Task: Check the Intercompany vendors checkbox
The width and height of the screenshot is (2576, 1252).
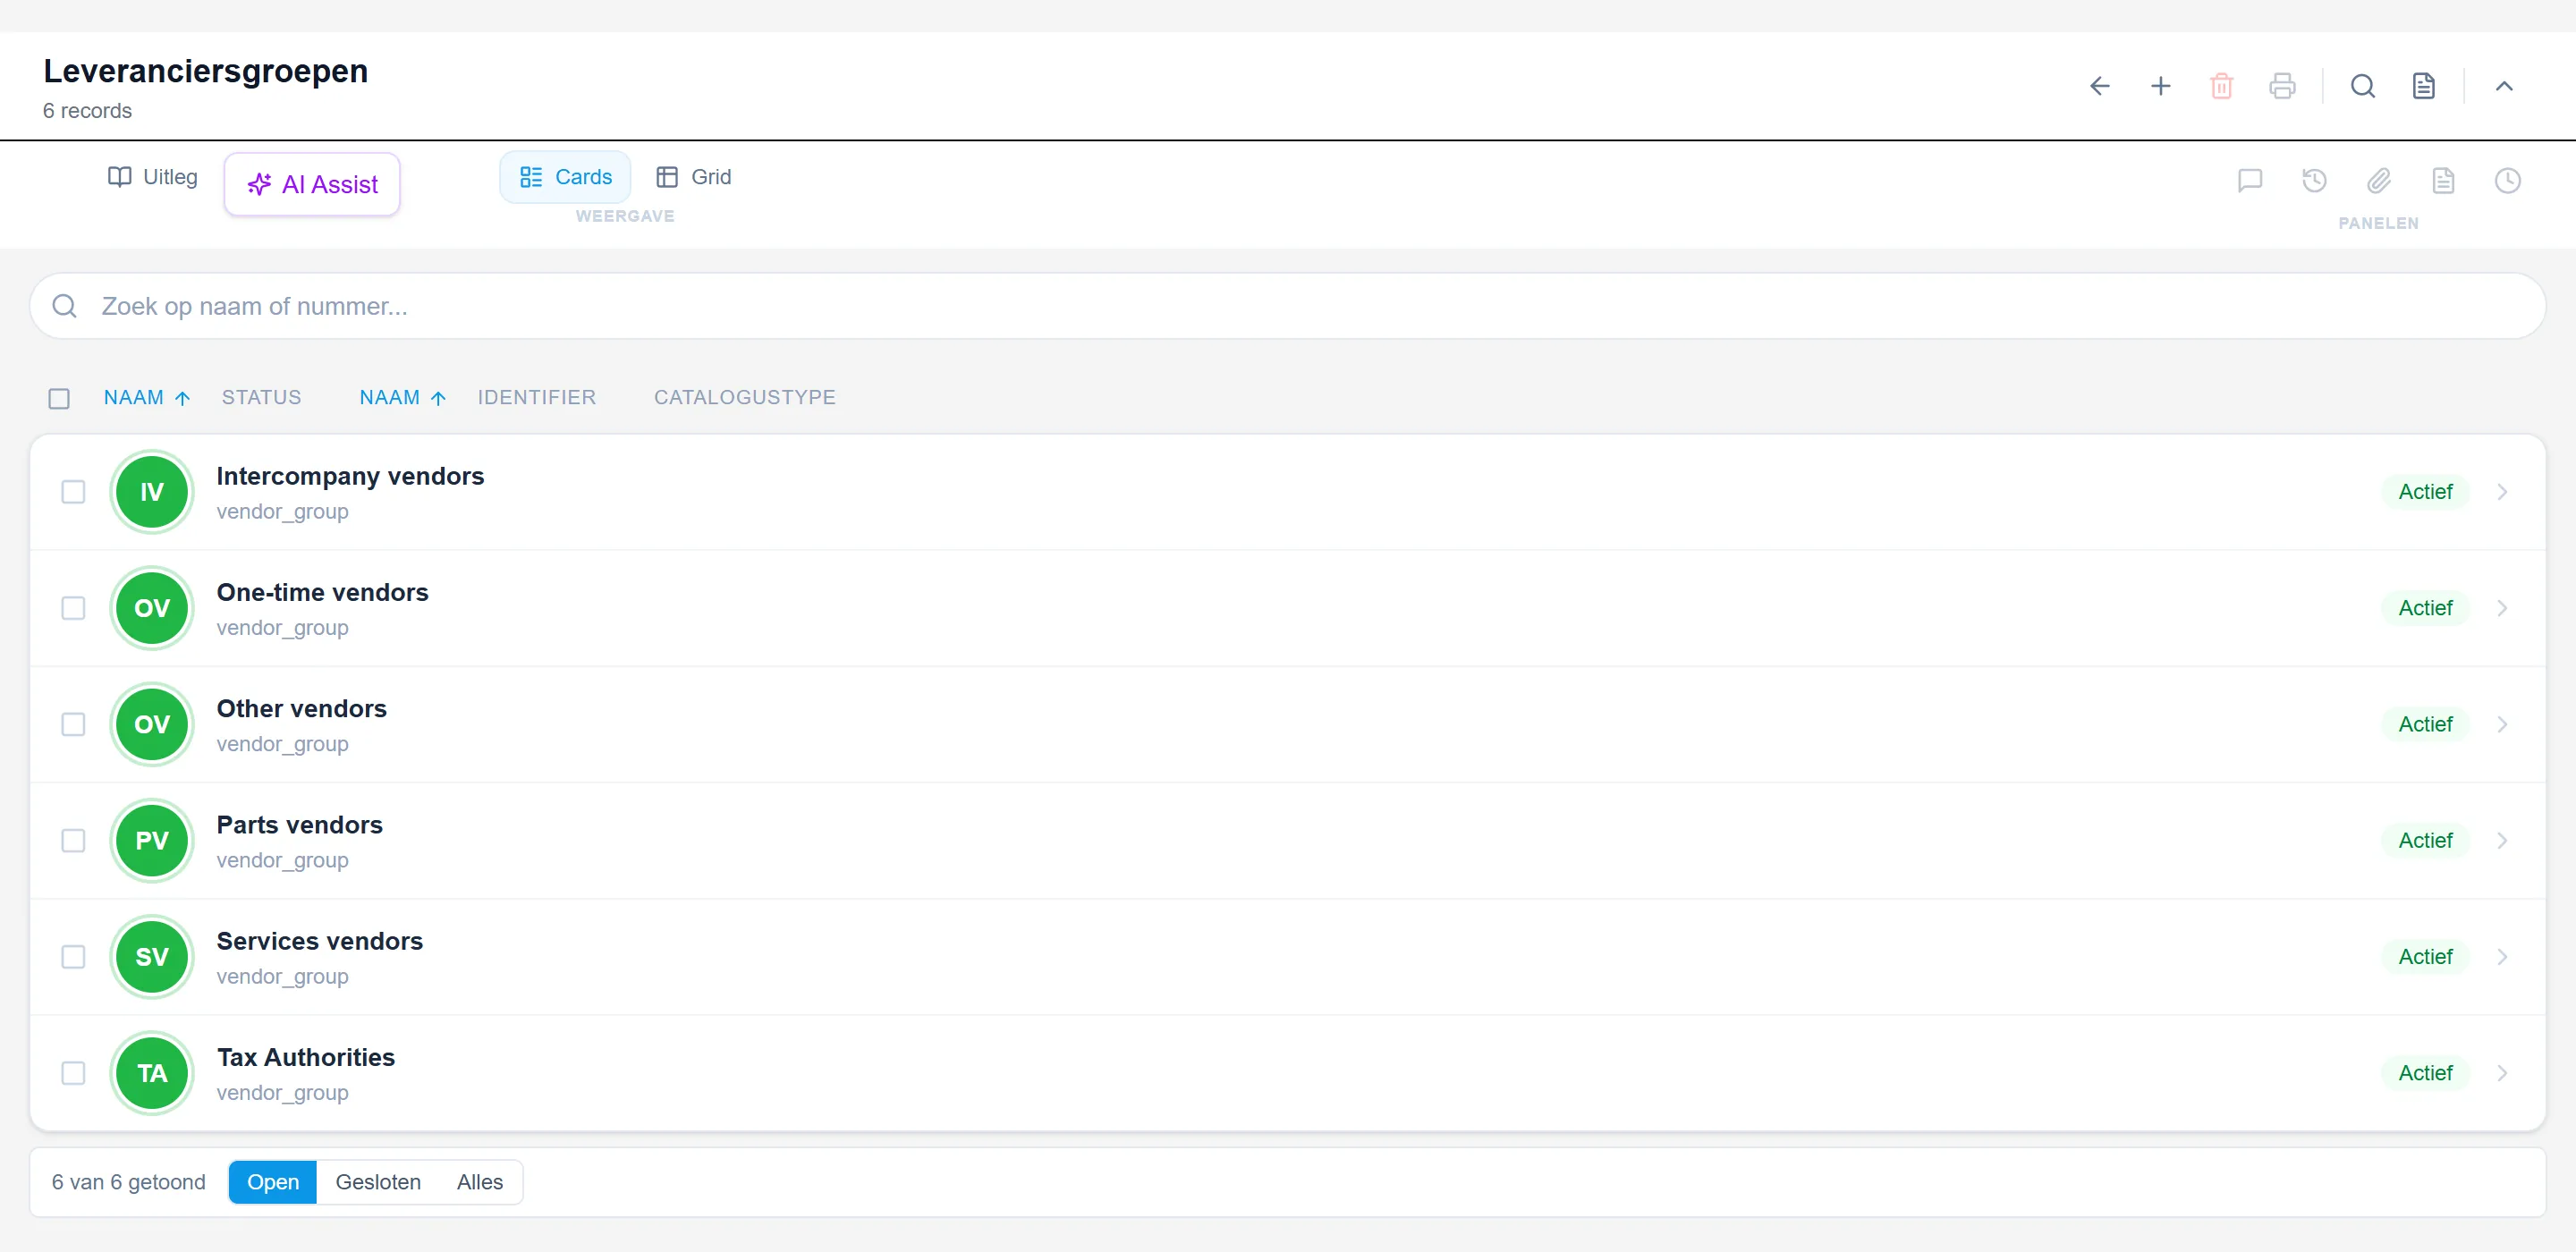Action: coord(73,492)
